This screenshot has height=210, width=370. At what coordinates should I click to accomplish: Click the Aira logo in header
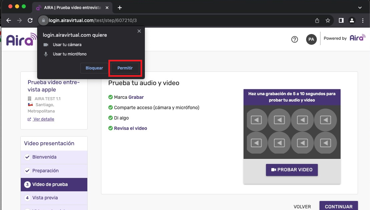coord(21,39)
